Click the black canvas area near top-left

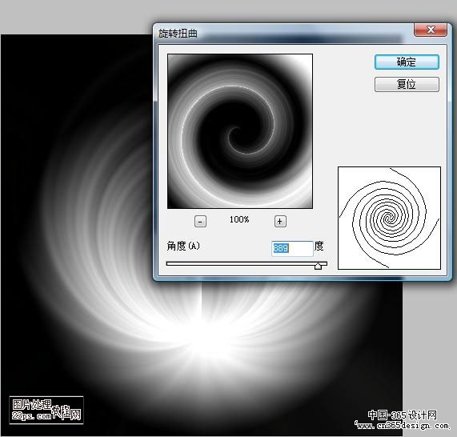[x=44, y=73]
